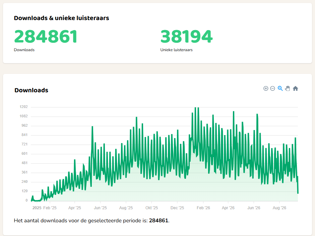
Task: Select the 284861 downloads total figure
Action: [x=46, y=36]
